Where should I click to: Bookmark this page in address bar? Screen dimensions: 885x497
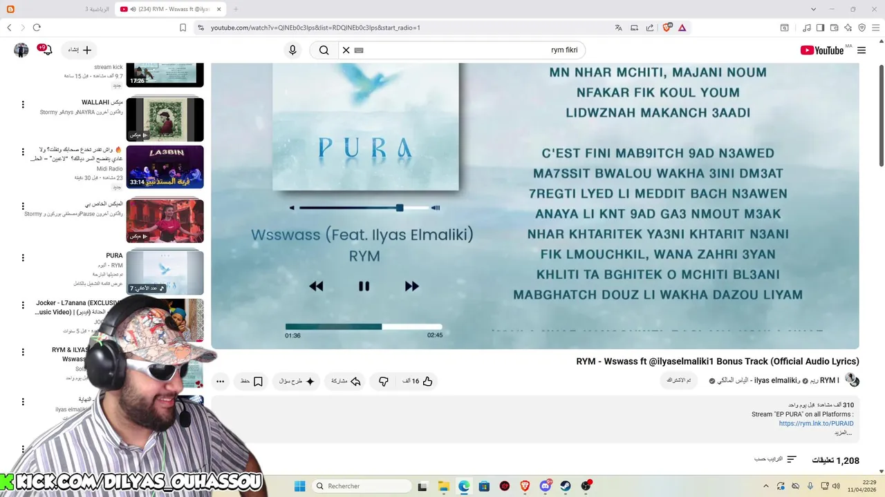point(183,28)
